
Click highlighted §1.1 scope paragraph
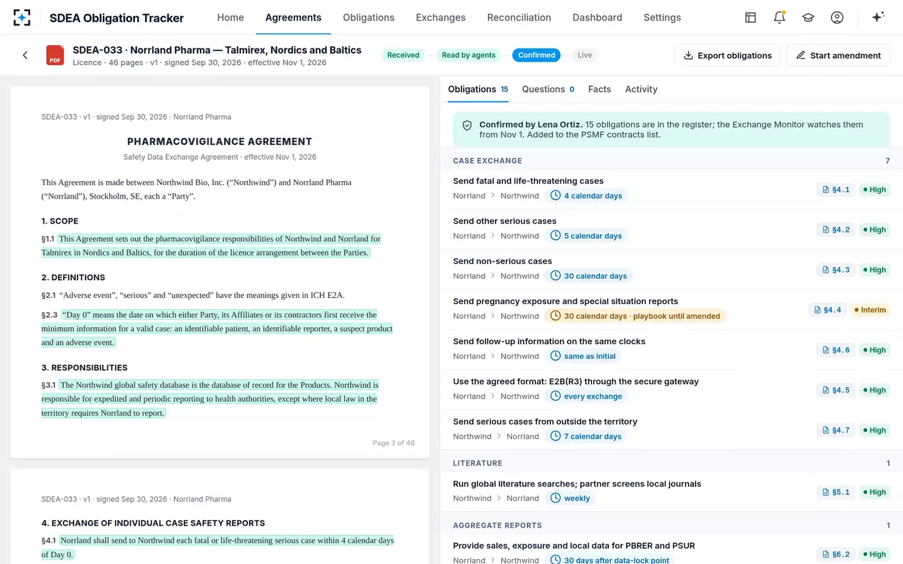pyautogui.click(x=211, y=246)
